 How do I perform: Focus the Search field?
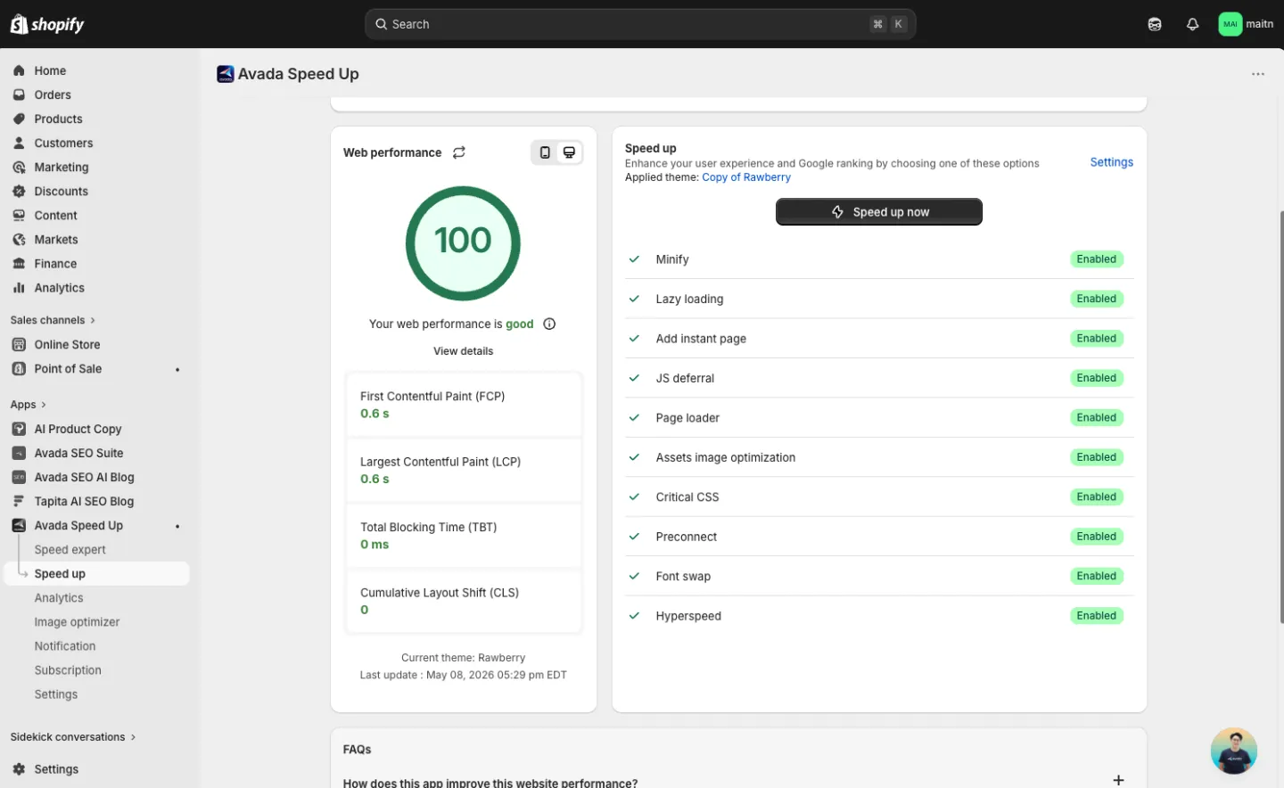[x=640, y=24]
